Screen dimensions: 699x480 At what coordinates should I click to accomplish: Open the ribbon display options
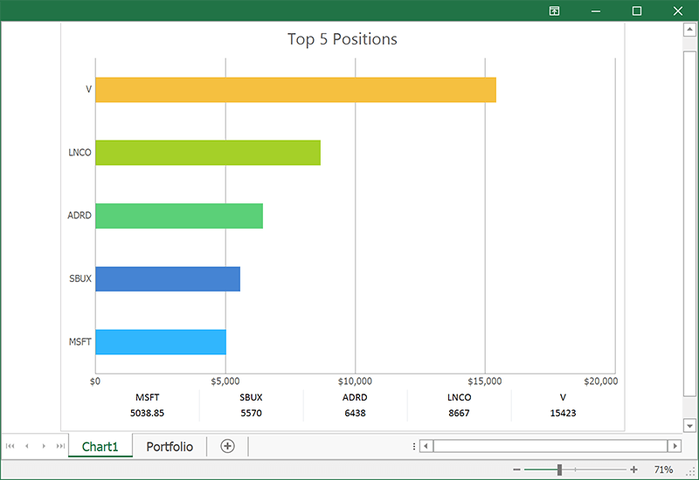554,10
